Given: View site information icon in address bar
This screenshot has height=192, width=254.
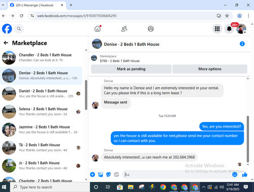Looking at the screenshot, I should (32, 16).
